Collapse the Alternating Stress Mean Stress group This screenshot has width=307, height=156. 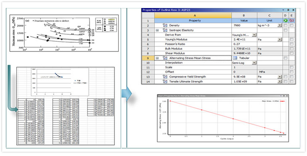coord(157,58)
